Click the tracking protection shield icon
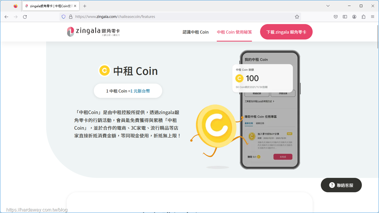This screenshot has height=213, width=379. [x=63, y=17]
